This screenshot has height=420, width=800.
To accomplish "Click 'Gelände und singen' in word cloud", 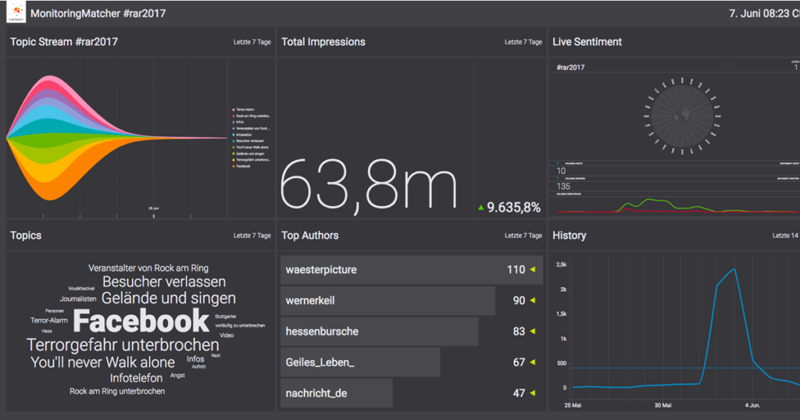I will [x=169, y=298].
